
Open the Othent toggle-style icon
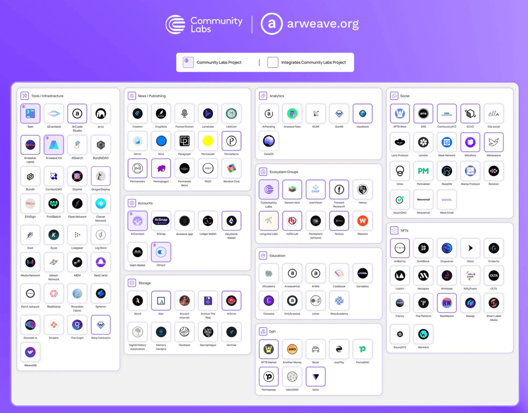[161, 252]
